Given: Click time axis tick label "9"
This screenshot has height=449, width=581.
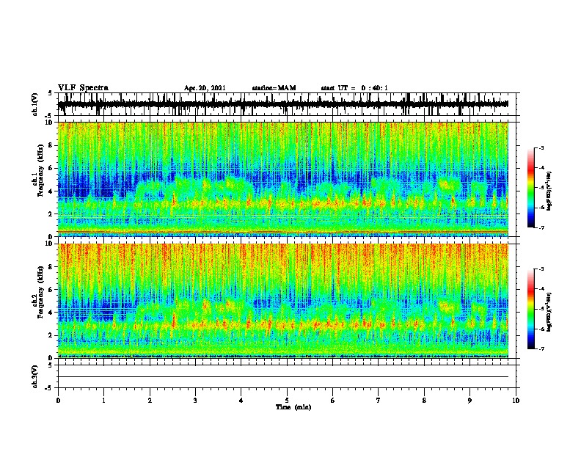Looking at the screenshot, I should tap(469, 401).
